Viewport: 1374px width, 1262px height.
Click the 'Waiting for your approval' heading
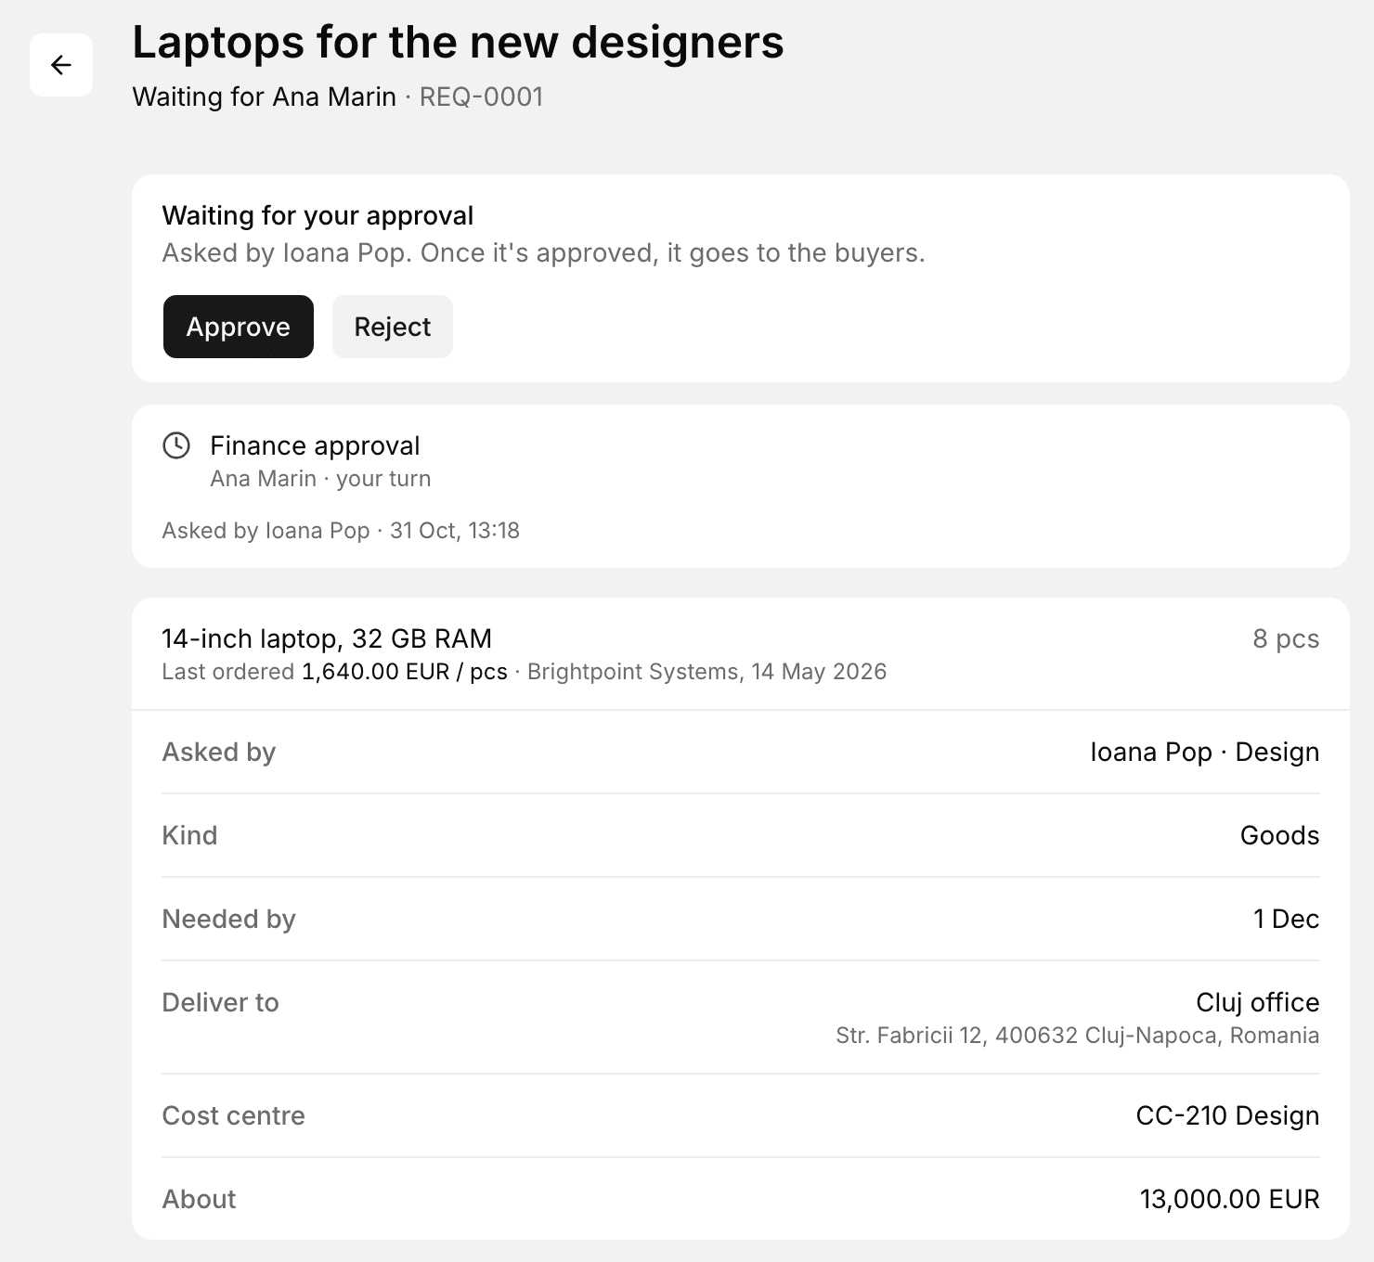point(318,215)
